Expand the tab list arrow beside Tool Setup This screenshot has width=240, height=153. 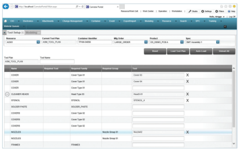5,33
